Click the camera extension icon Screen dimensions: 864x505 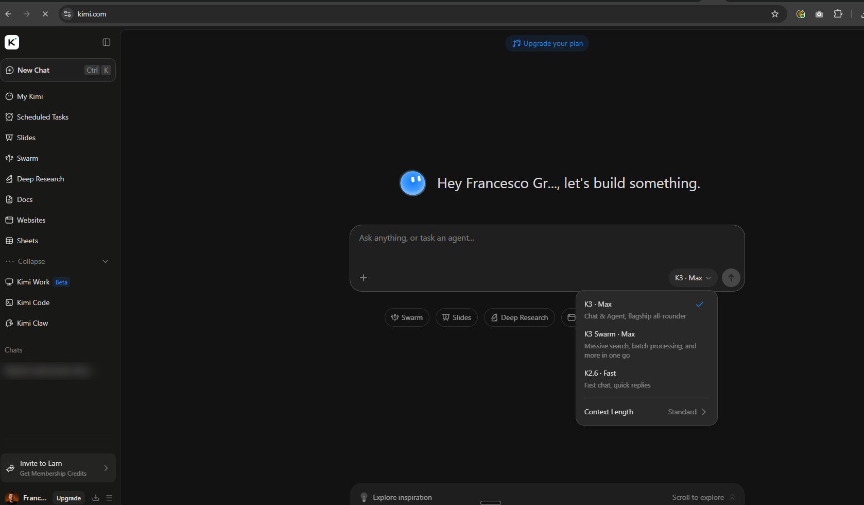pos(819,14)
